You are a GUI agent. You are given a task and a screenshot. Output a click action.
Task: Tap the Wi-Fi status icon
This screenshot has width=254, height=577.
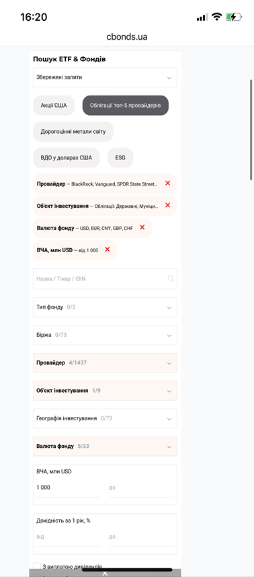pyautogui.click(x=217, y=17)
